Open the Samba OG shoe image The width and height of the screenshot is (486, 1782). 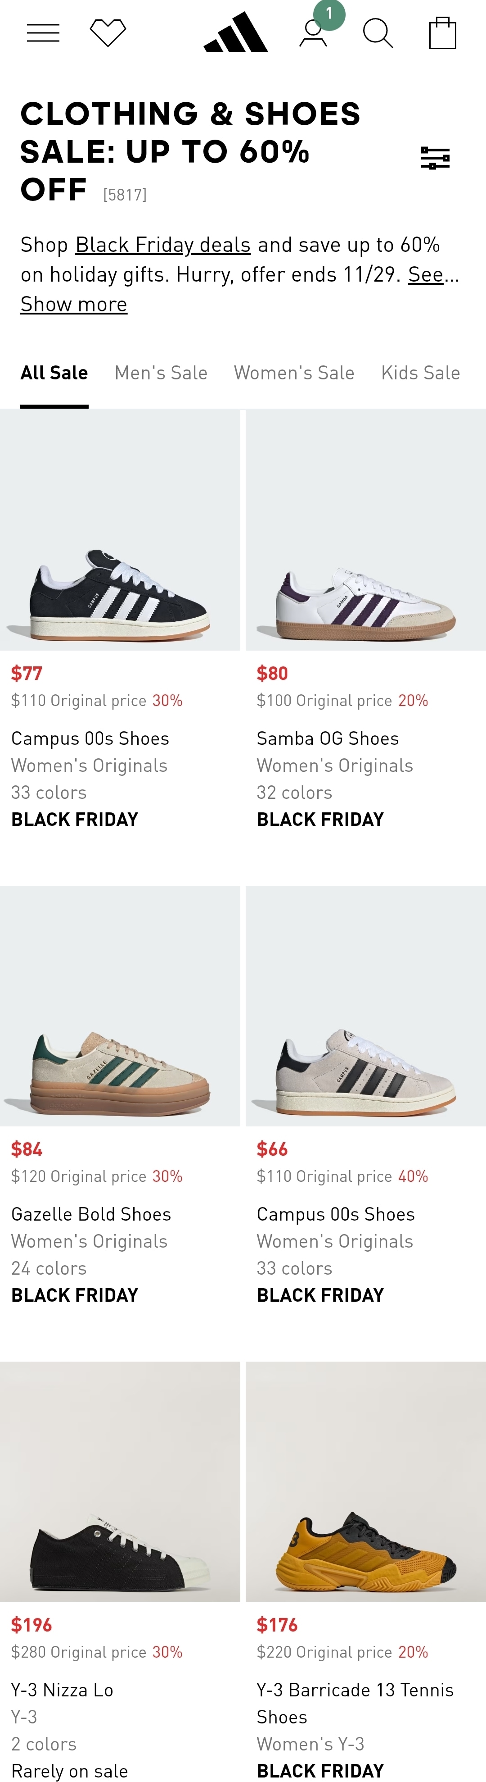pyautogui.click(x=366, y=530)
